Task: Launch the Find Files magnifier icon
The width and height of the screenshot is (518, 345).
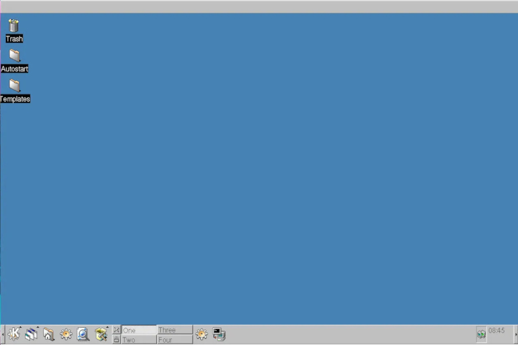Action: pos(83,334)
